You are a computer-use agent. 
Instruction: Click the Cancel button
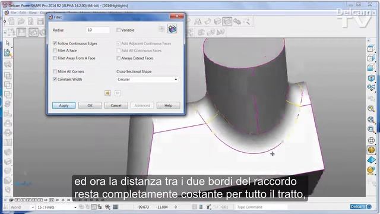[x=116, y=105]
